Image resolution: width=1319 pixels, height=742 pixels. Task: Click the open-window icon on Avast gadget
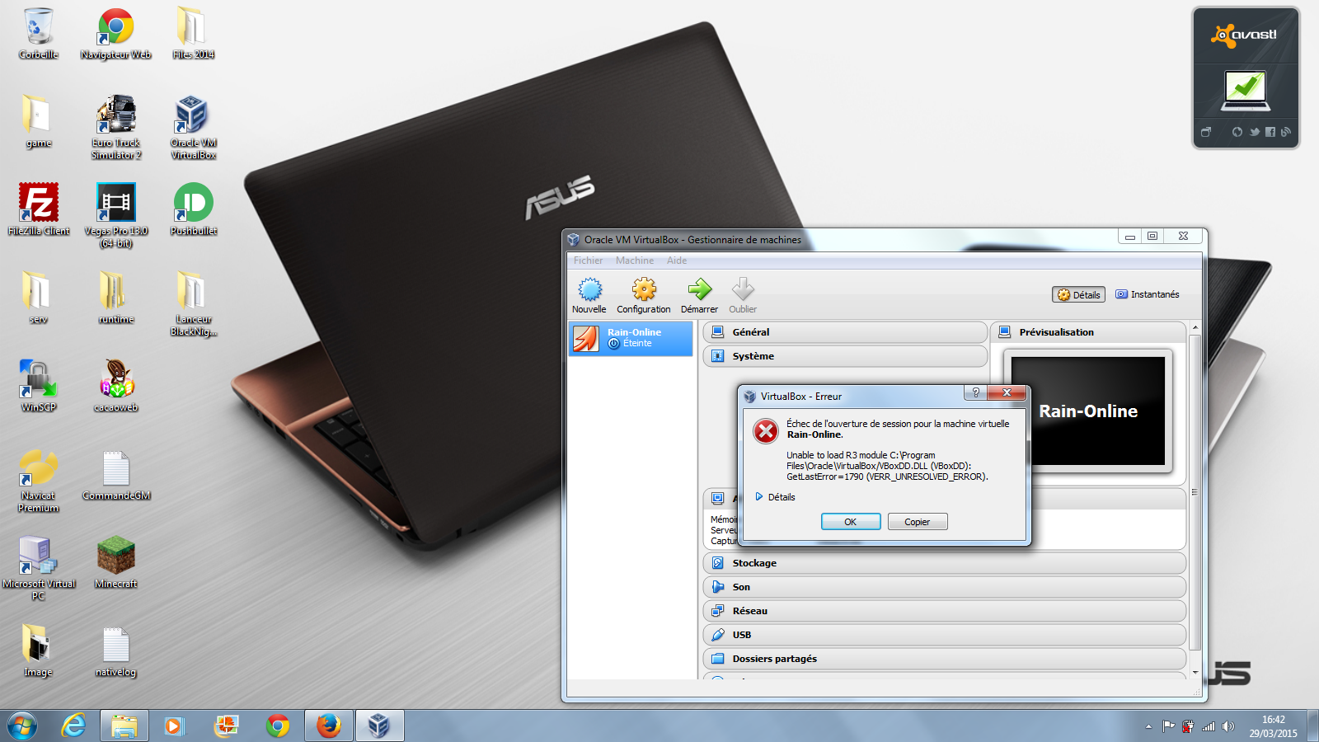click(1206, 132)
